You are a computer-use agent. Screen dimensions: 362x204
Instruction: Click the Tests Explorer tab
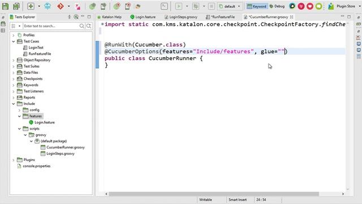(22, 17)
